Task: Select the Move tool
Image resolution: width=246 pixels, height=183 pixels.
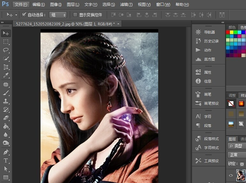Action: click(x=6, y=33)
